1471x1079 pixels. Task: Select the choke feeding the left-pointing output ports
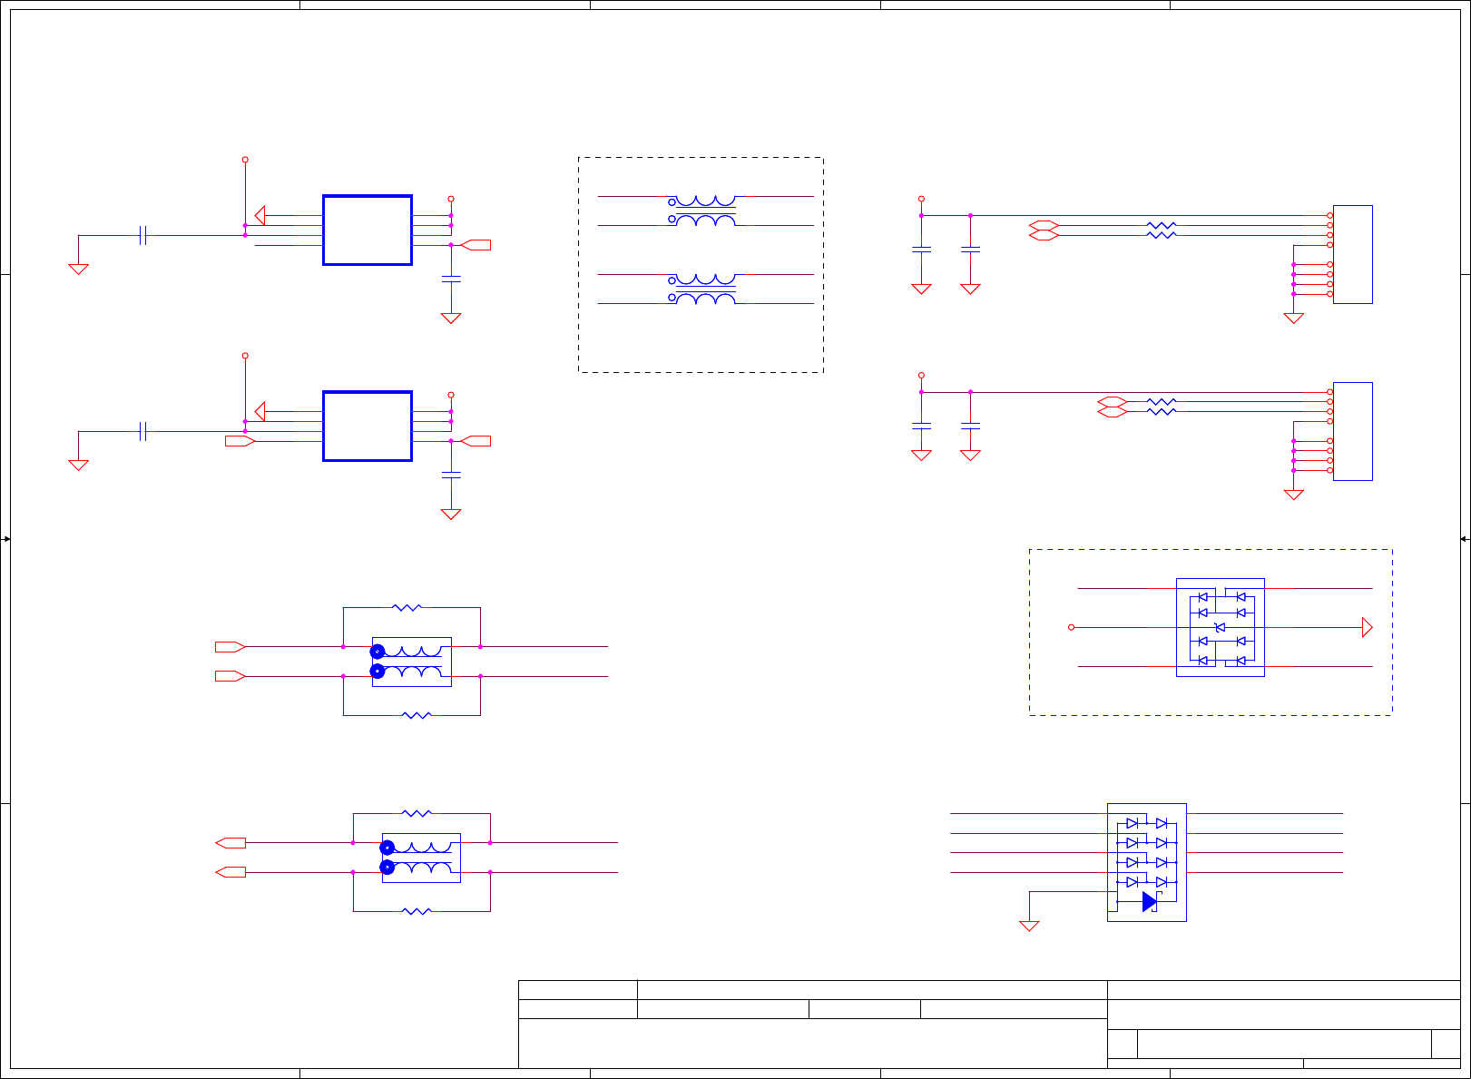421,858
